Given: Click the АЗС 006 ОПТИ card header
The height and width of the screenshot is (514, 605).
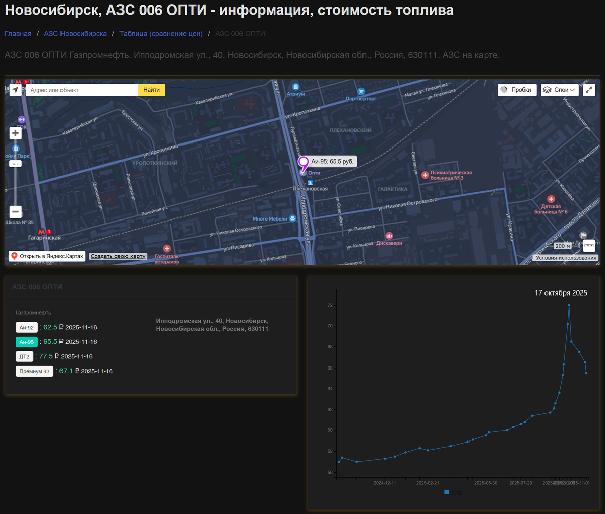Looking at the screenshot, I should 37,287.
